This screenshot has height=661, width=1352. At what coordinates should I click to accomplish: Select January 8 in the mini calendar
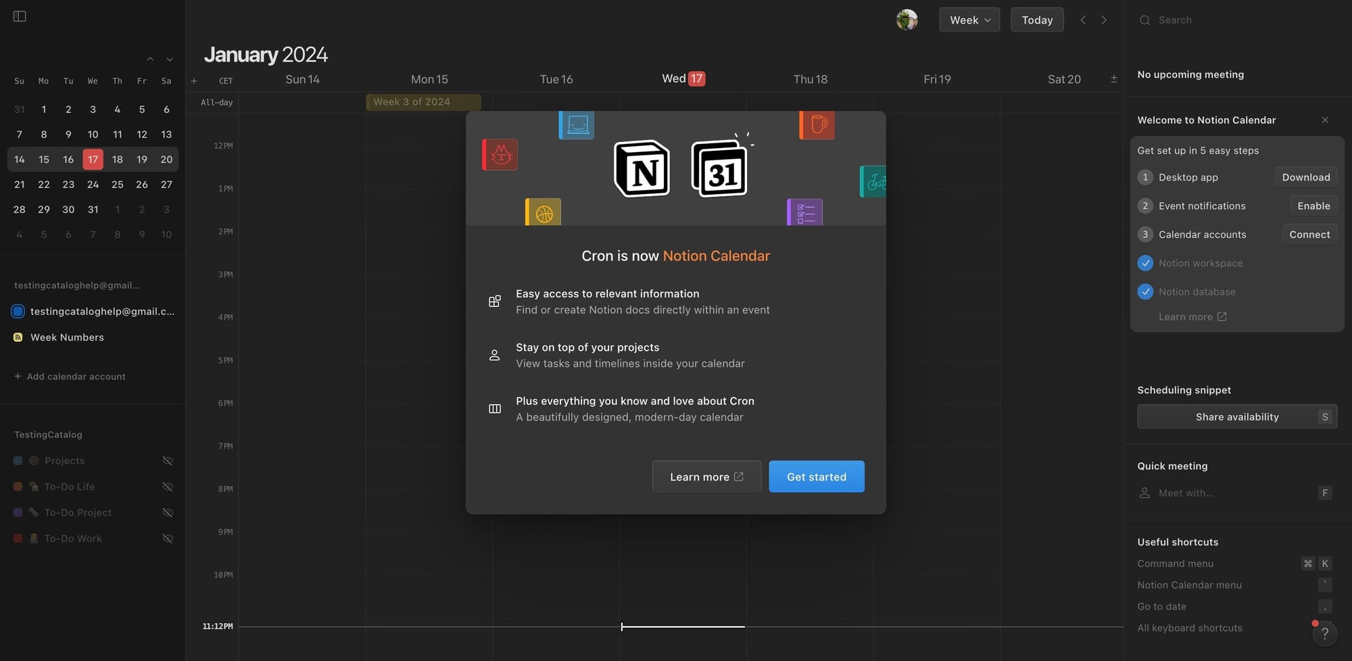coord(44,134)
